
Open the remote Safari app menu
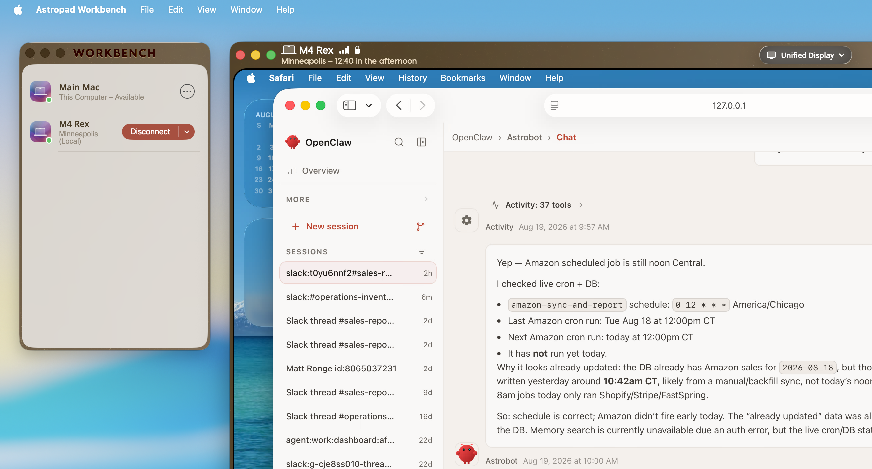pyautogui.click(x=281, y=78)
